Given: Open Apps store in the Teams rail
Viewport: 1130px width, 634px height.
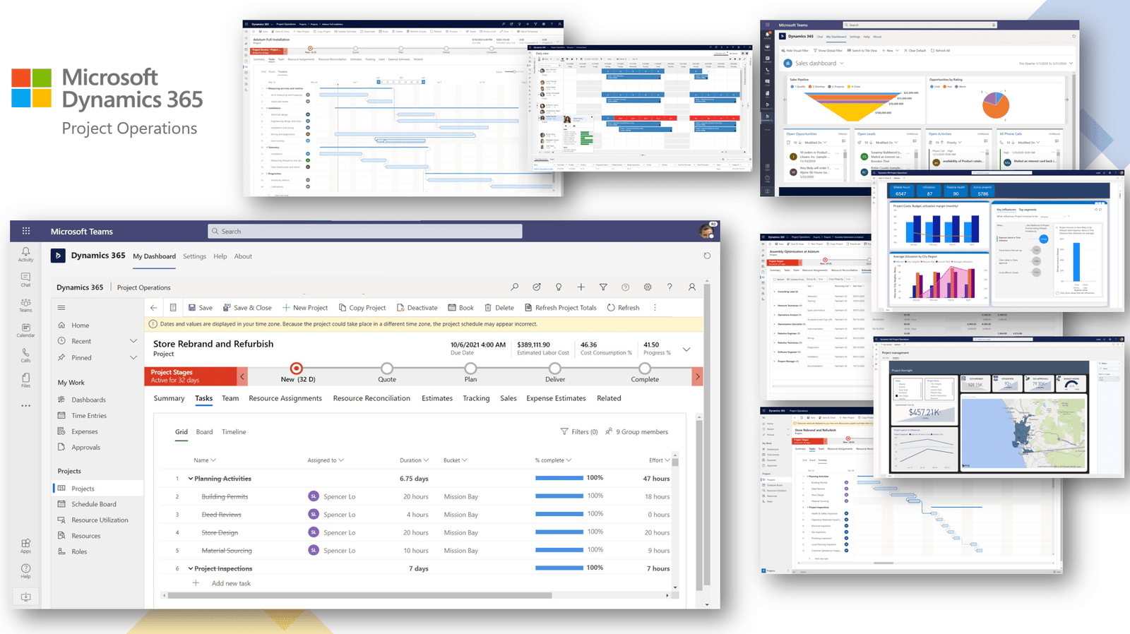Looking at the screenshot, I should coord(26,546).
